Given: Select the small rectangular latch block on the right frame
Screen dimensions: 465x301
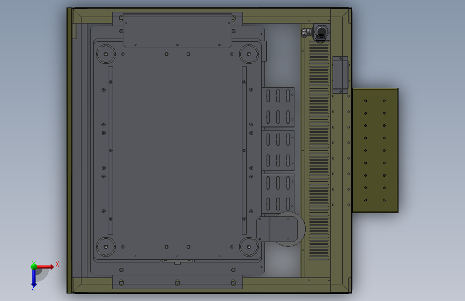Looking at the screenshot, I should (340, 75).
